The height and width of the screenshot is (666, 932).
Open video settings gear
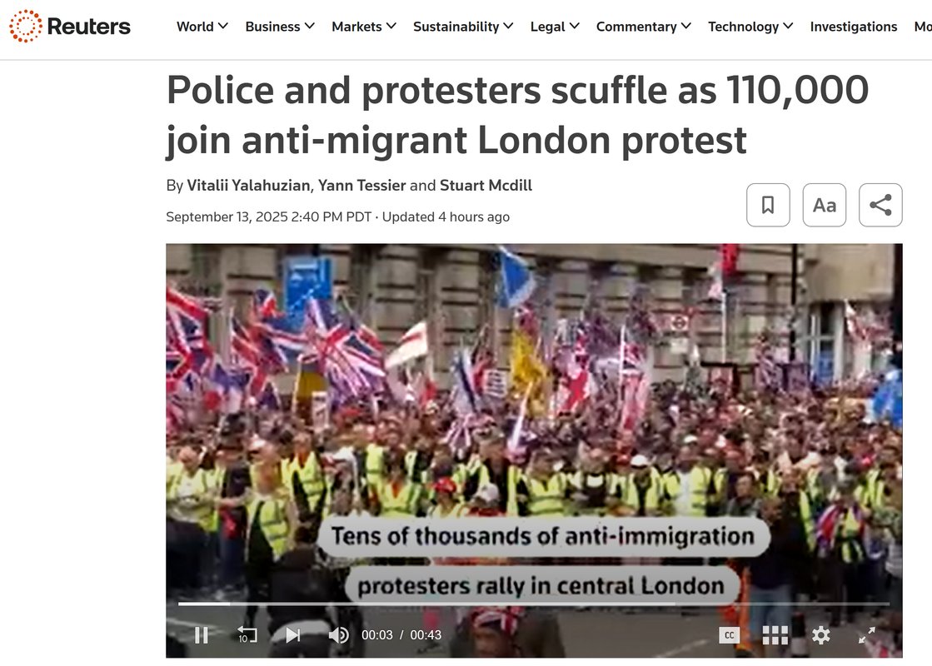pyautogui.click(x=821, y=635)
